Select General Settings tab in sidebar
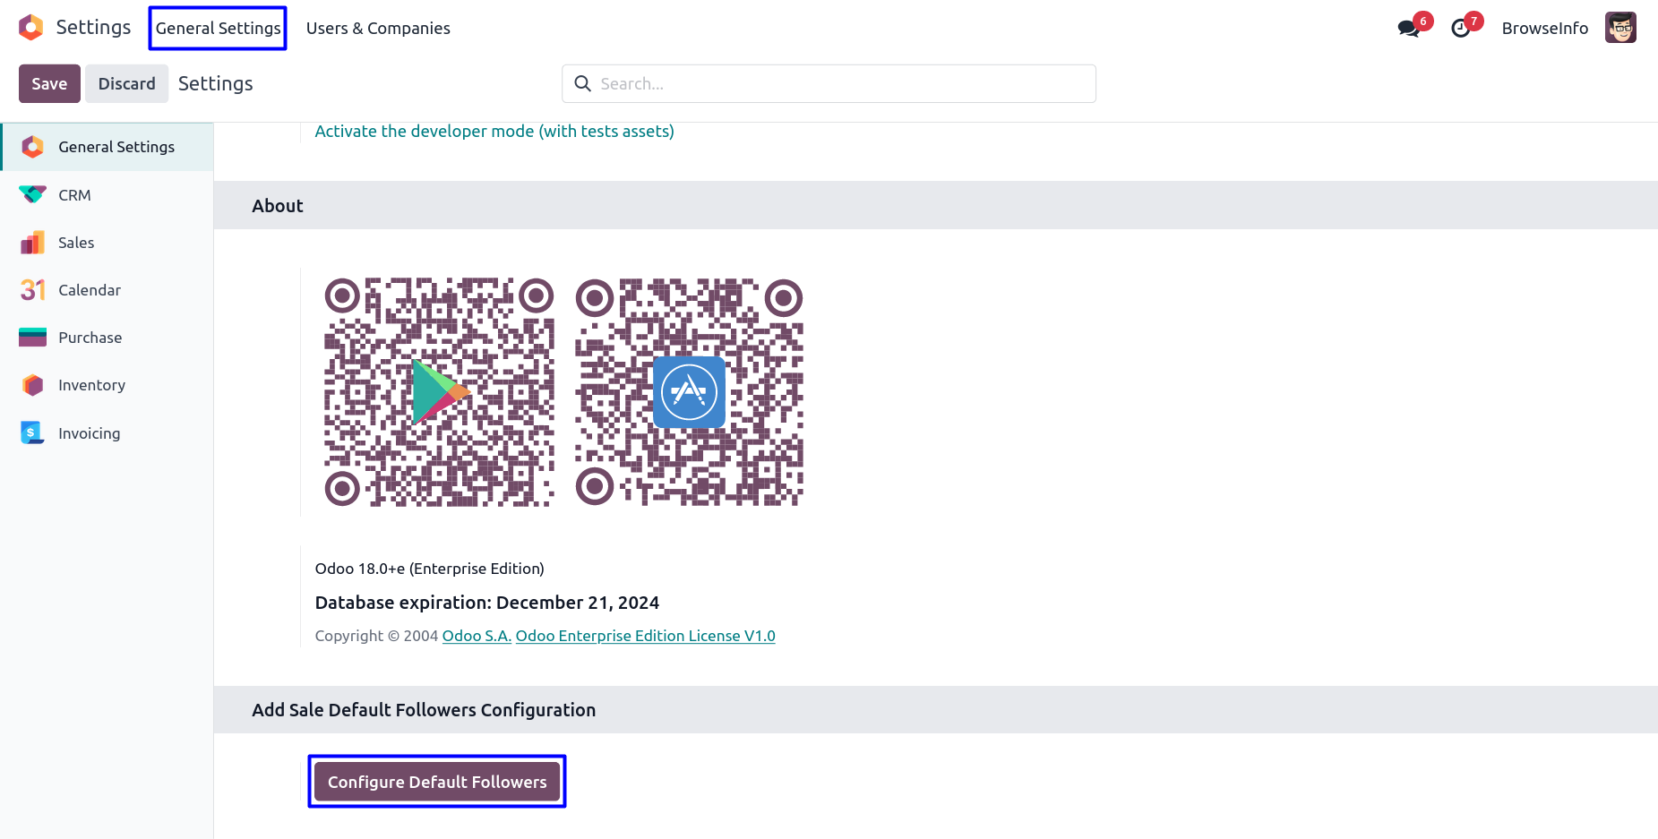Image resolution: width=1658 pixels, height=839 pixels. [116, 147]
